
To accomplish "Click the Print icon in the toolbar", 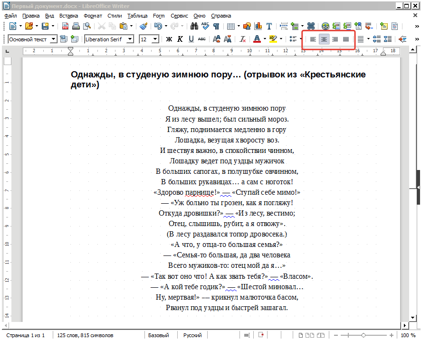I will pyautogui.click(x=75, y=26).
